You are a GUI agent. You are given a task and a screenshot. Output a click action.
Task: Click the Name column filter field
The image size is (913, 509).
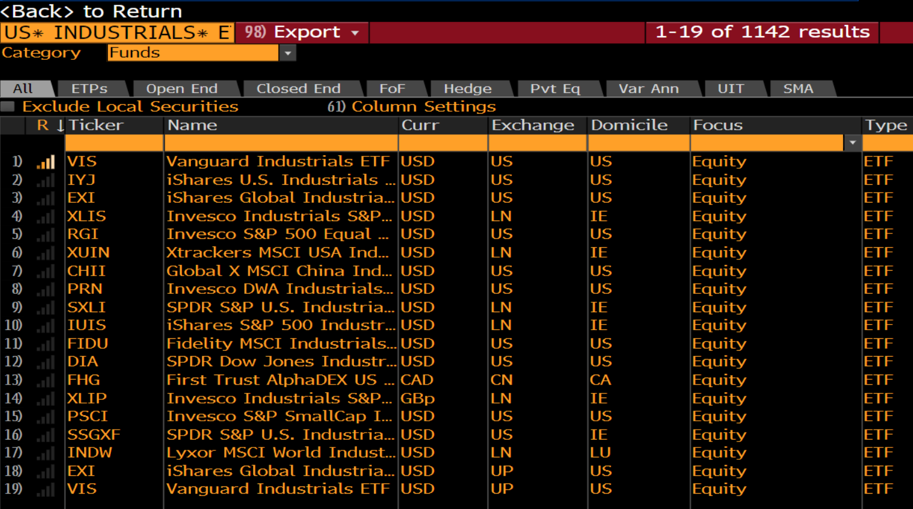(280, 143)
